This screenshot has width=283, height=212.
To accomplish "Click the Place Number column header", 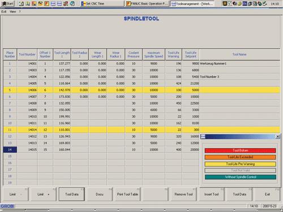I will tap(10, 54).
